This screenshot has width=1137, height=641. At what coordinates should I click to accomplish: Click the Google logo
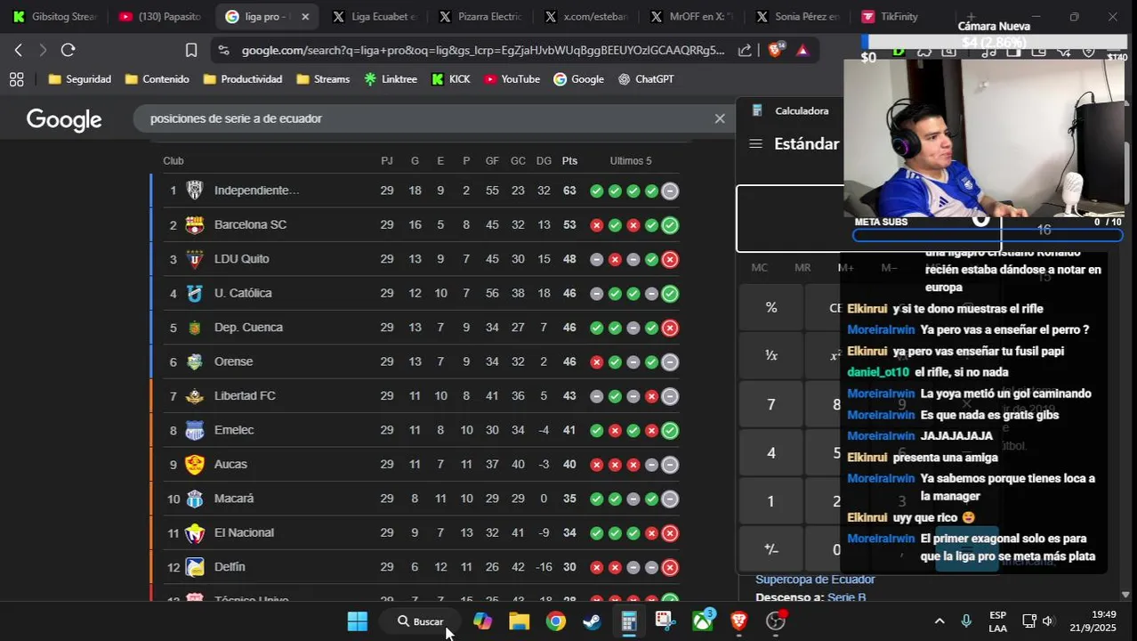pyautogui.click(x=64, y=119)
